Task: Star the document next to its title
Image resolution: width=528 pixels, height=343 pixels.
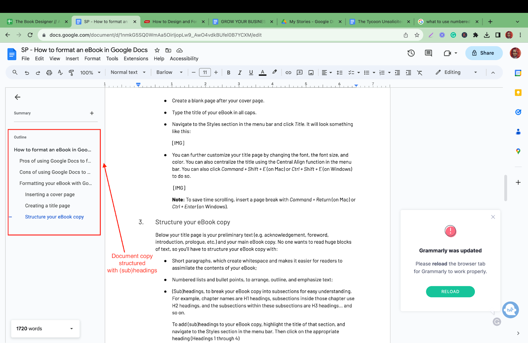Action: tap(157, 50)
